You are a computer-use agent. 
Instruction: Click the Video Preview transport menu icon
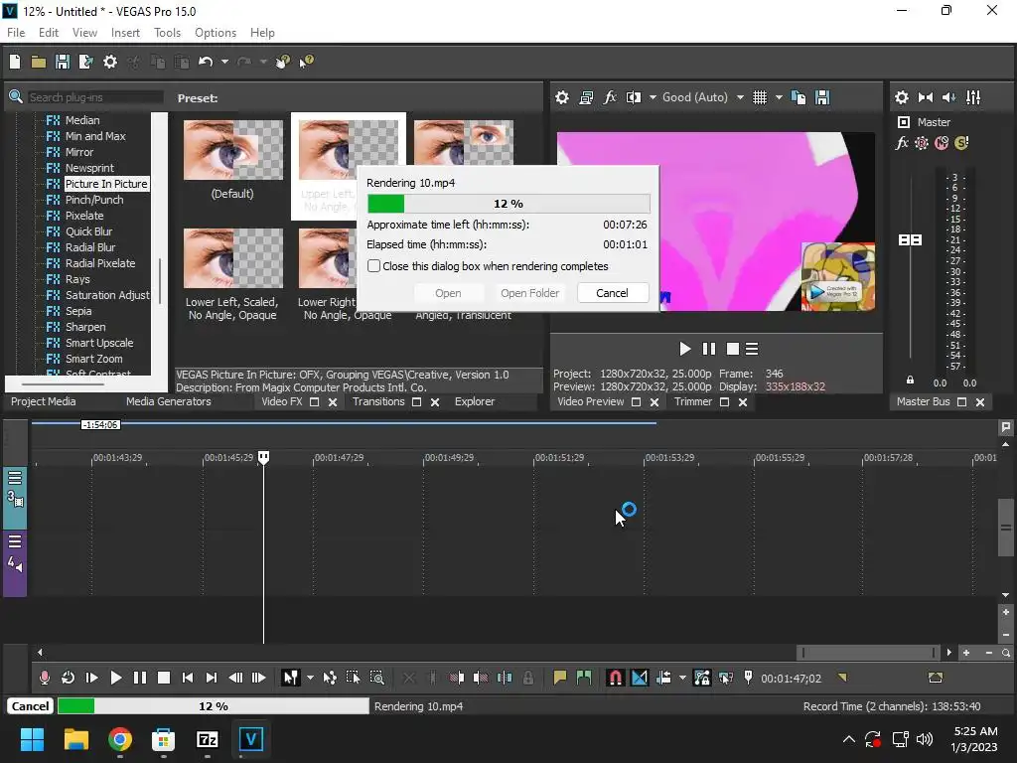tap(752, 349)
